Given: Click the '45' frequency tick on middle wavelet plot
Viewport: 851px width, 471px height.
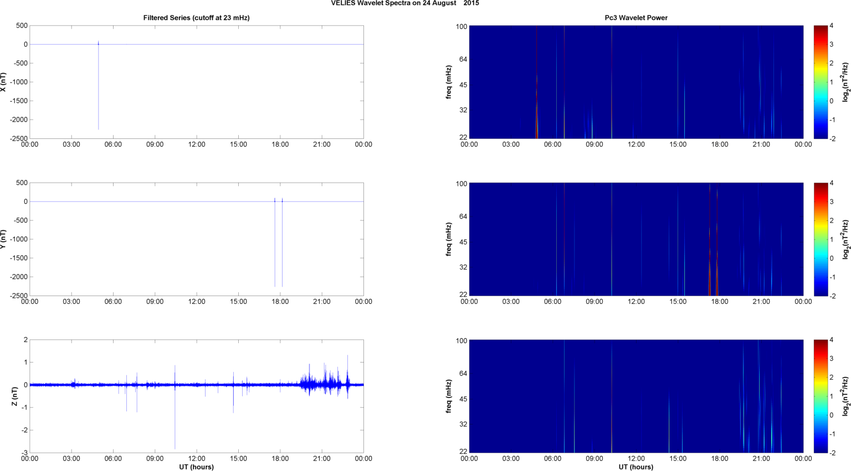Looking at the screenshot, I should pos(463,242).
